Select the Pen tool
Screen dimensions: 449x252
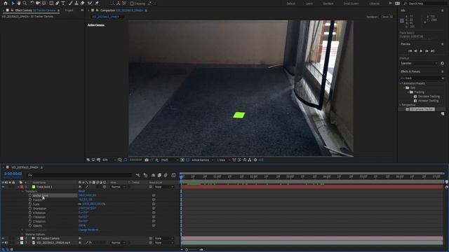(58, 3)
